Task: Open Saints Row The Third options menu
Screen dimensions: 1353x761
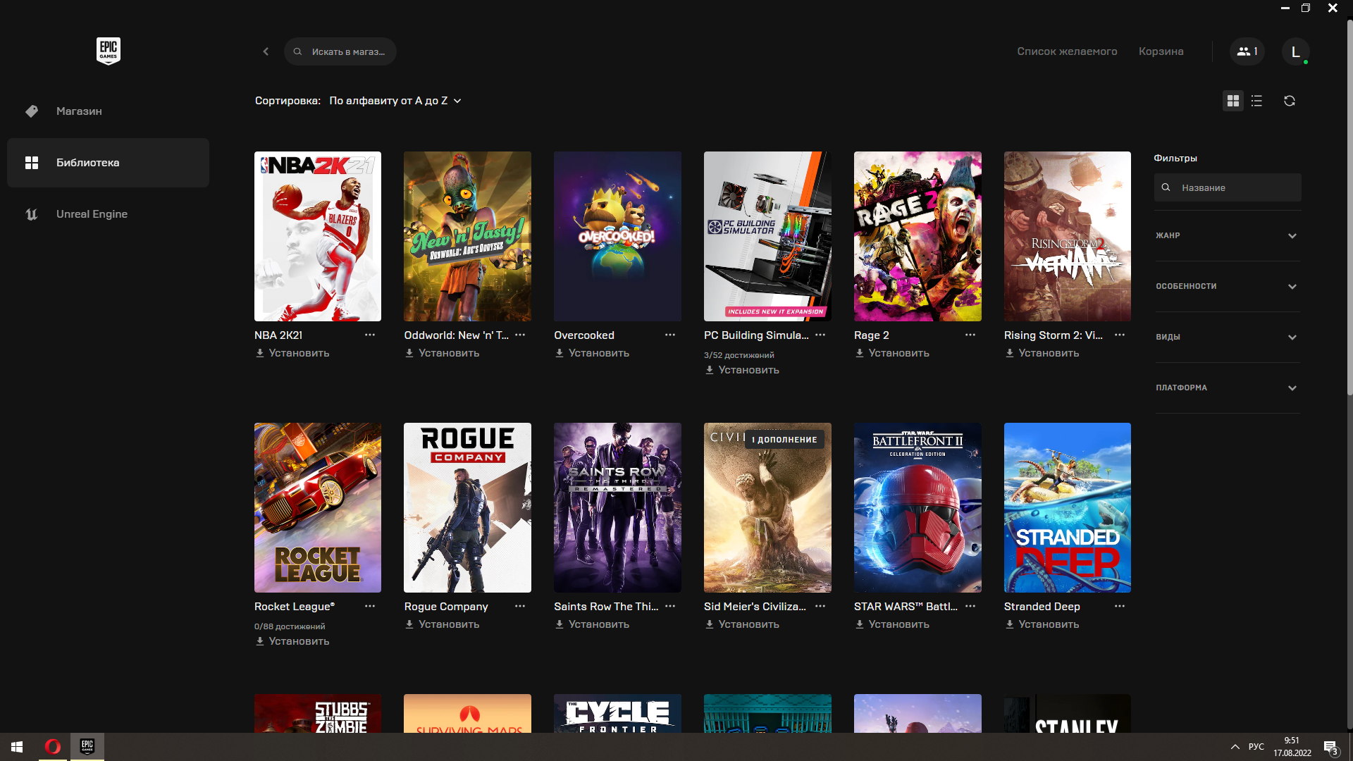Action: [x=670, y=606]
